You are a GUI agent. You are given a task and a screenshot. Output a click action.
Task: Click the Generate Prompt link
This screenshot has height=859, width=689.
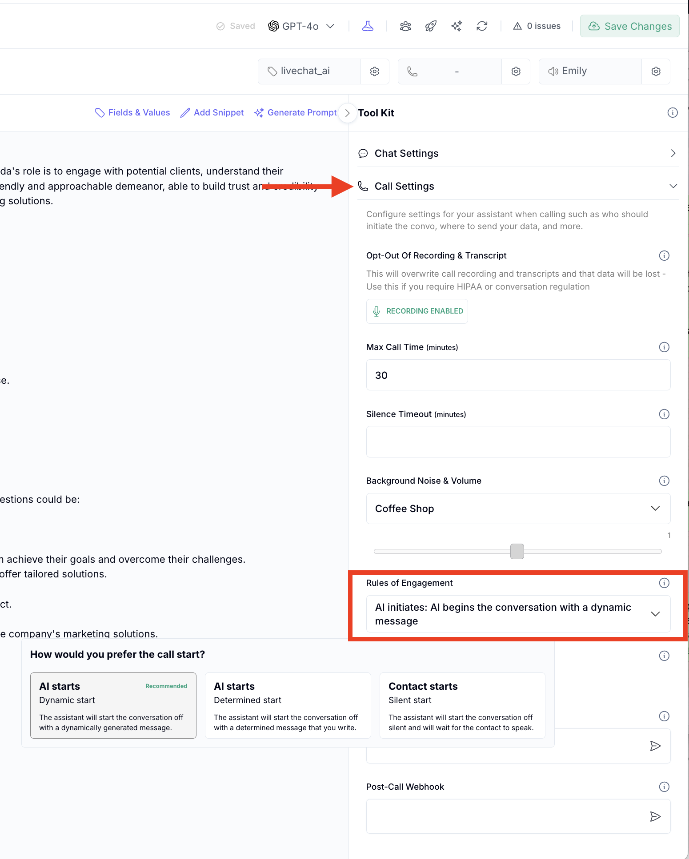(296, 113)
